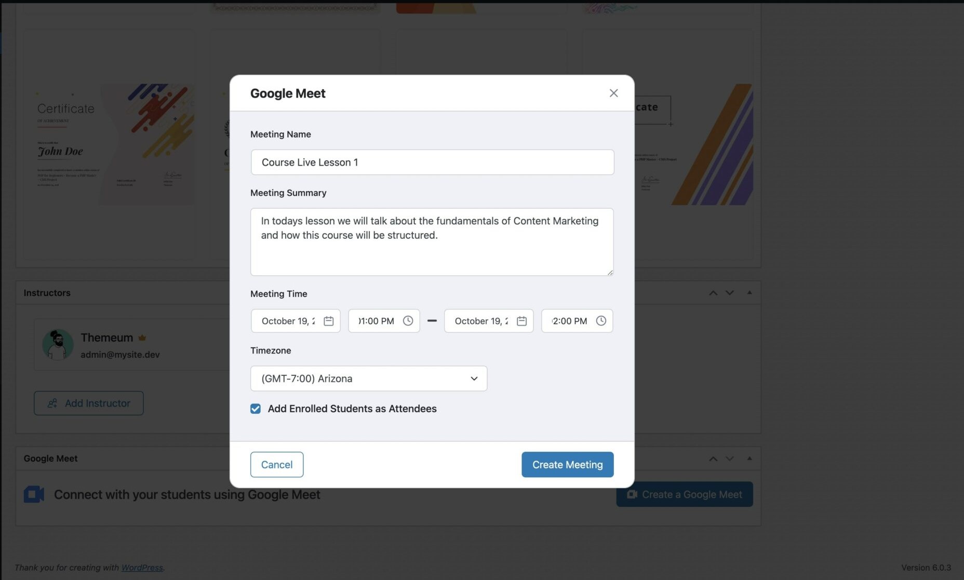
Task: Open the start date calendar icon
Action: (328, 321)
